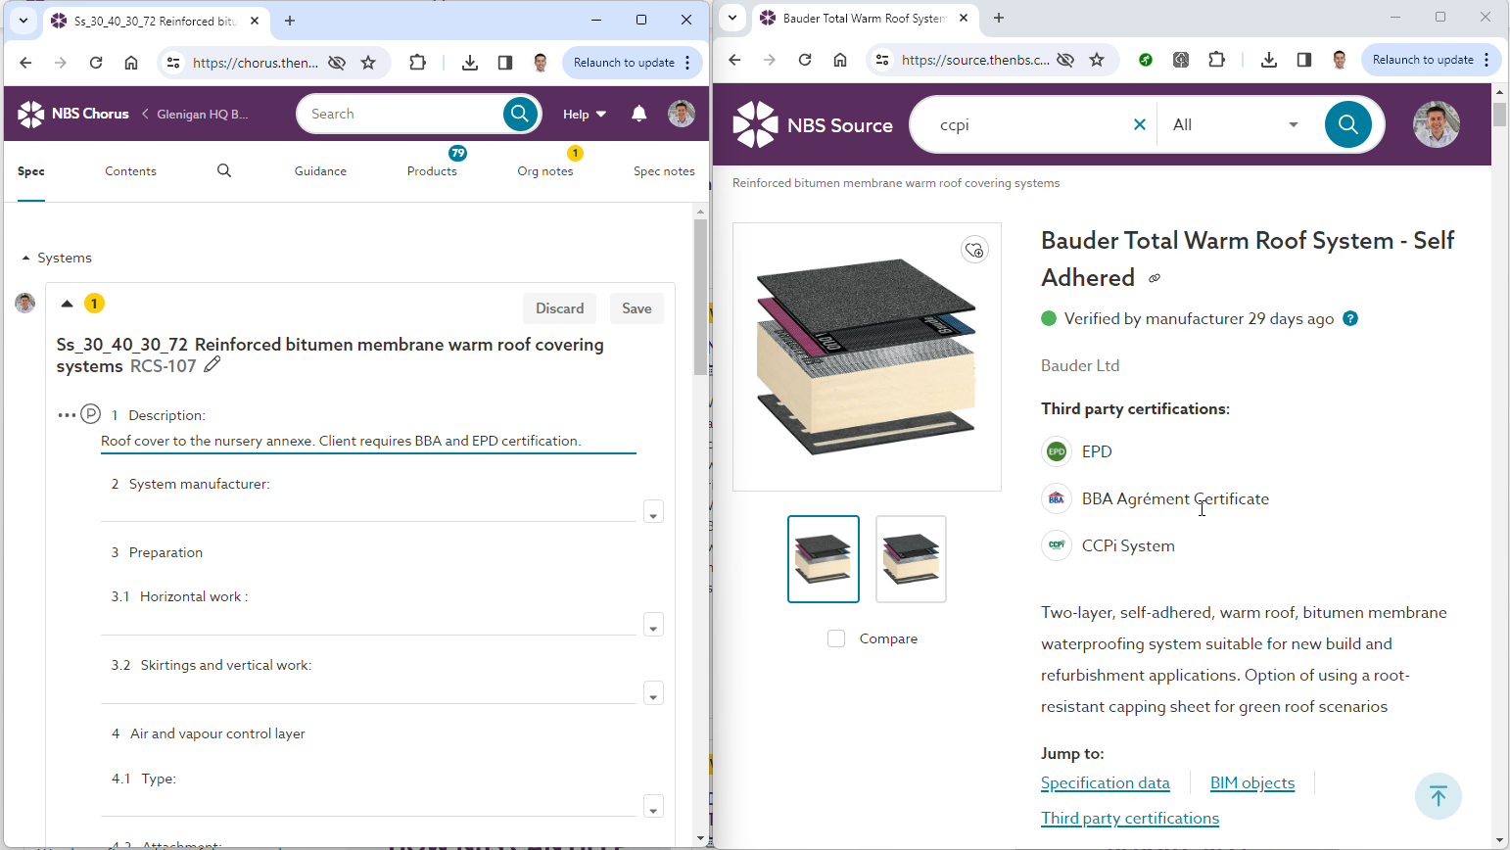Click the back-to-top arrow button
The image size is (1510, 850).
tap(1439, 796)
